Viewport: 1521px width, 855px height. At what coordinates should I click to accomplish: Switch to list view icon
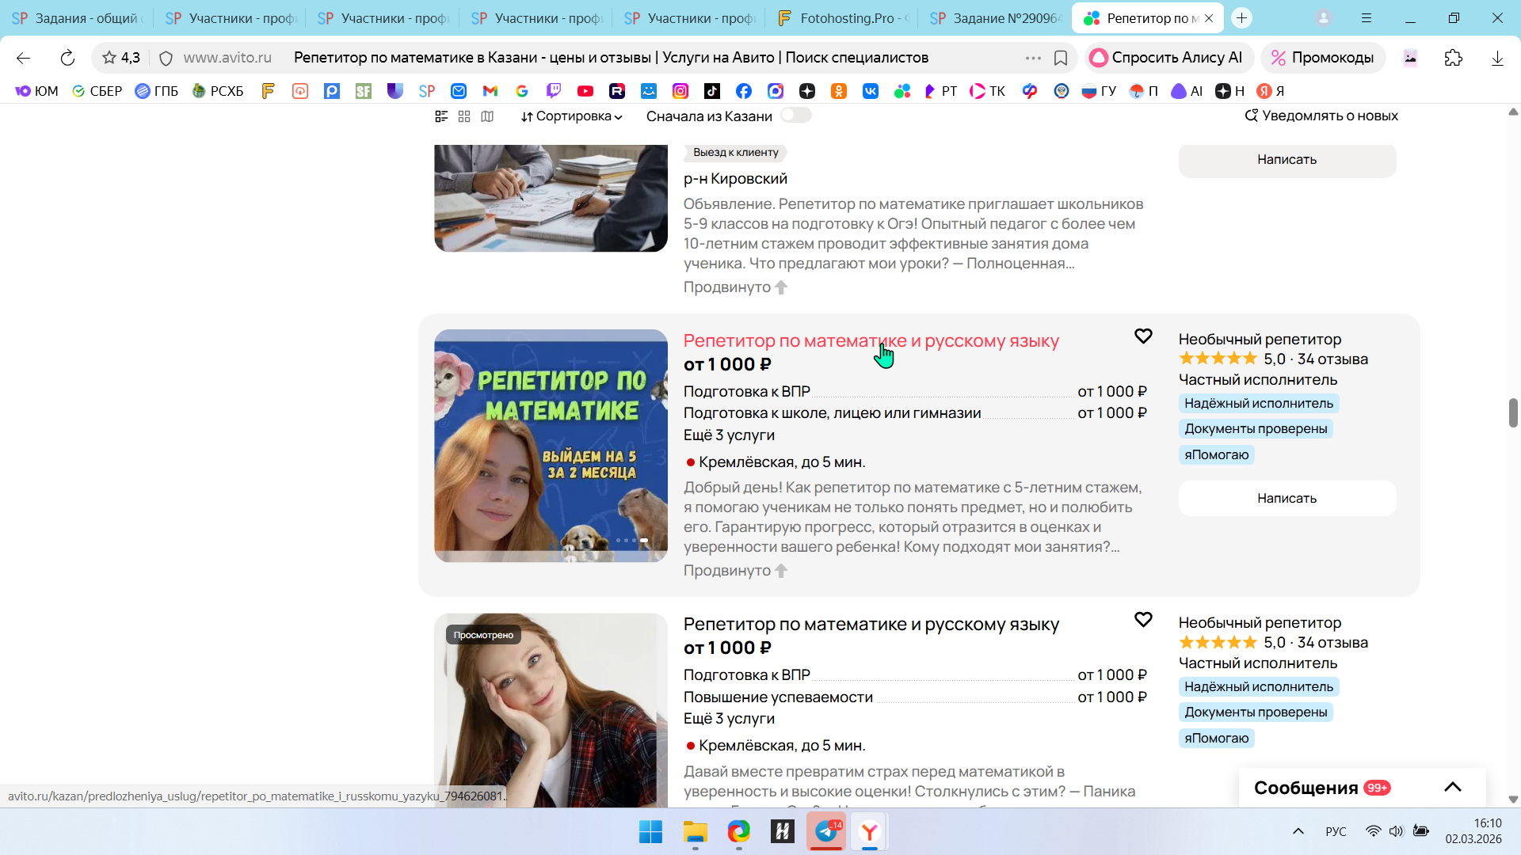[441, 116]
